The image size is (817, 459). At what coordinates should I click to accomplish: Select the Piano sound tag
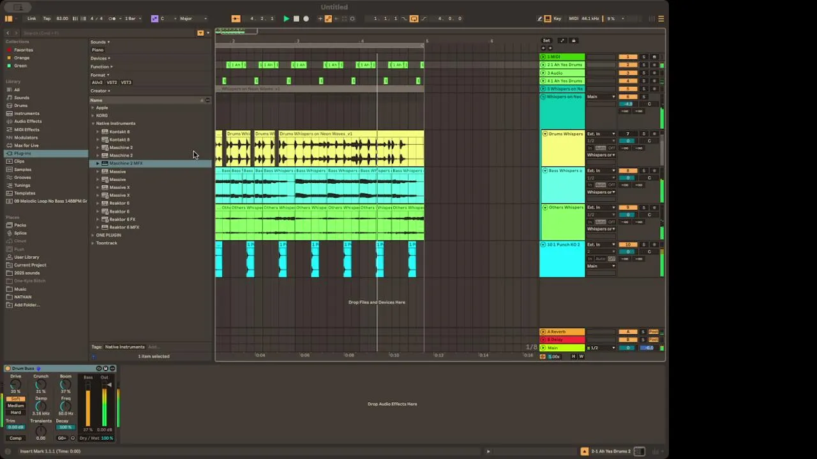(x=98, y=50)
